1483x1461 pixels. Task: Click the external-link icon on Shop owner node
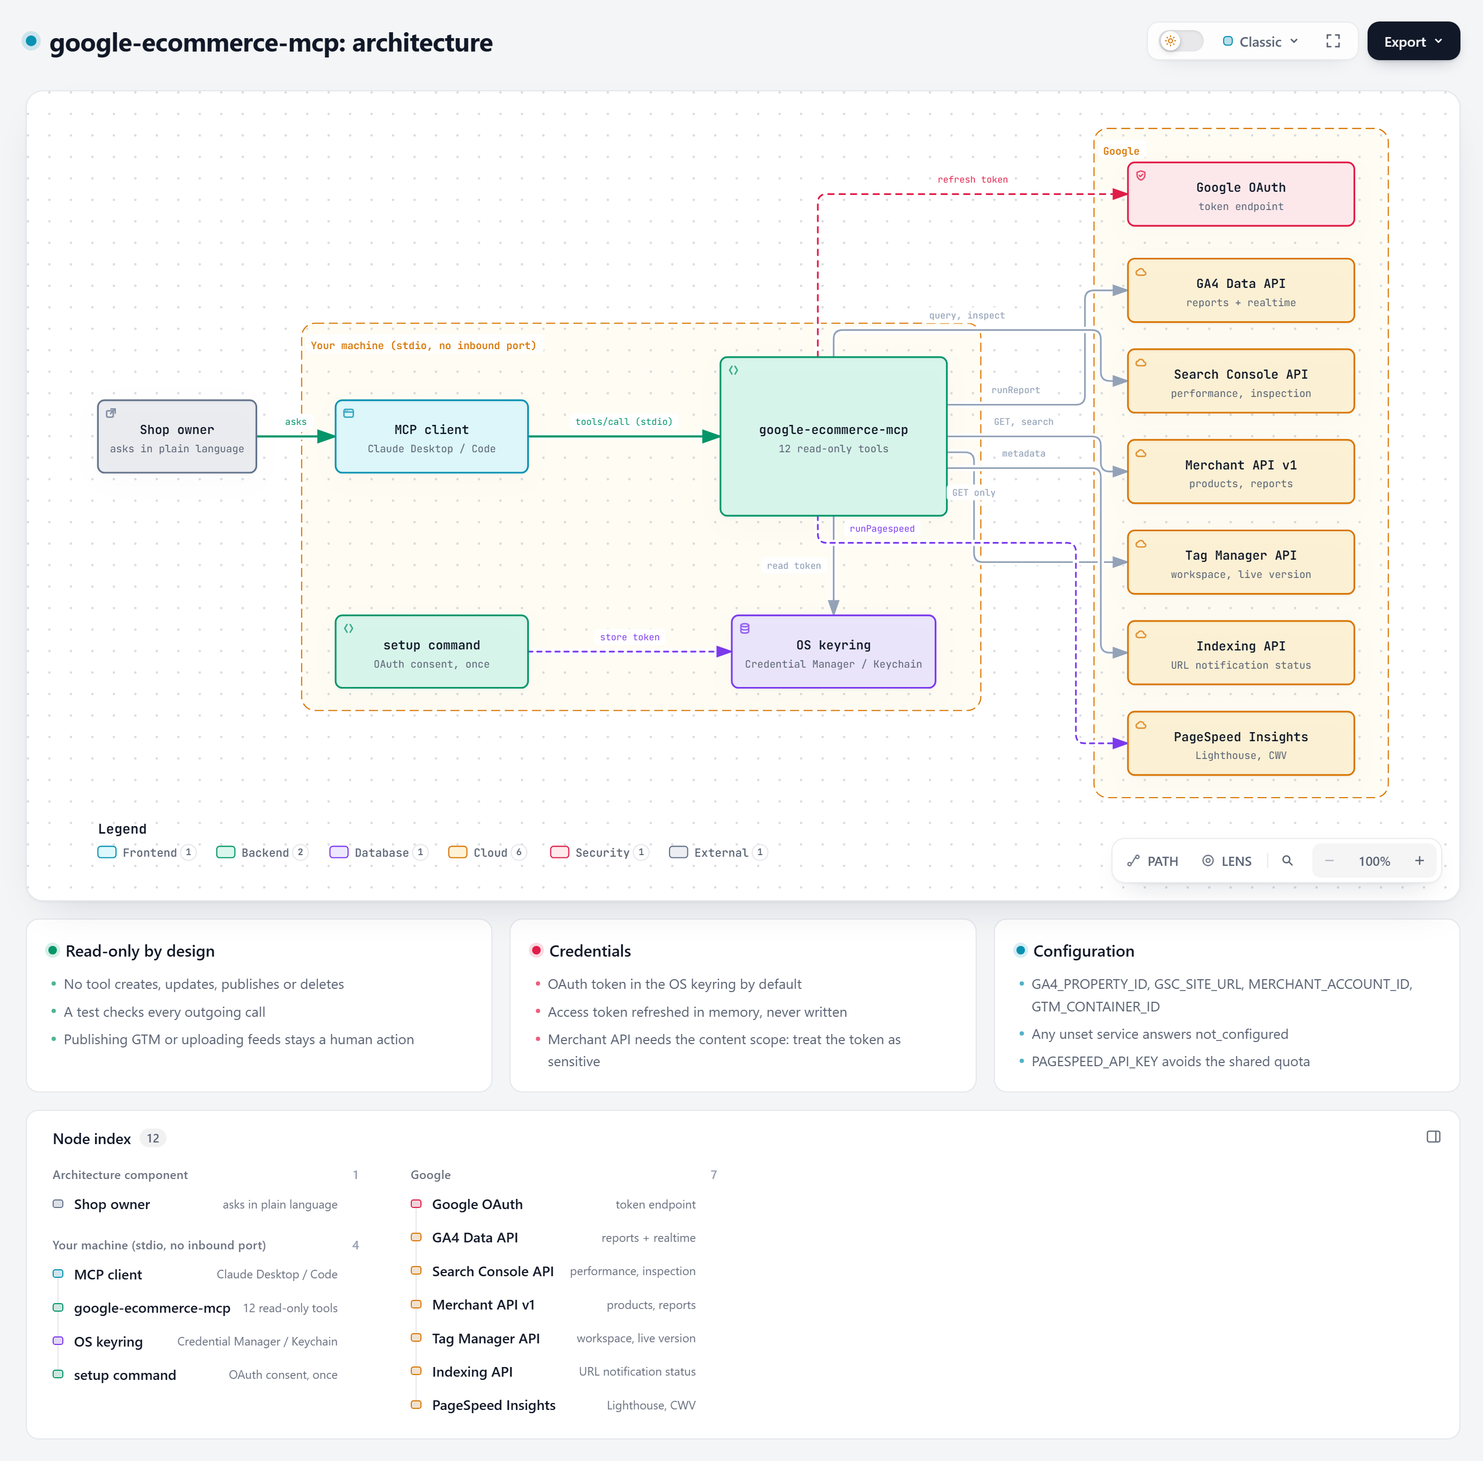[x=111, y=413]
